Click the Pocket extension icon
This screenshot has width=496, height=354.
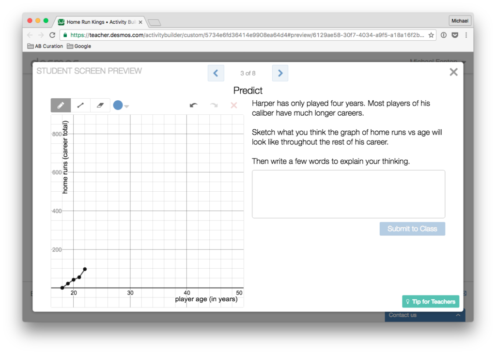pos(455,35)
